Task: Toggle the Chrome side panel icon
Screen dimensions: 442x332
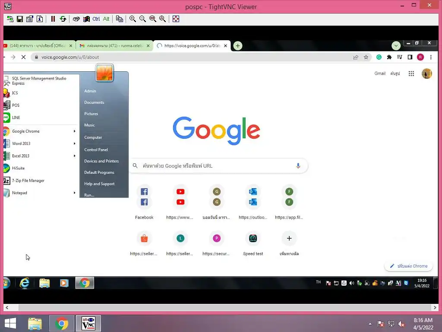Action: point(410,57)
